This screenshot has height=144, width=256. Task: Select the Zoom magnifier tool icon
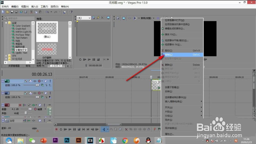(x=120, y=129)
